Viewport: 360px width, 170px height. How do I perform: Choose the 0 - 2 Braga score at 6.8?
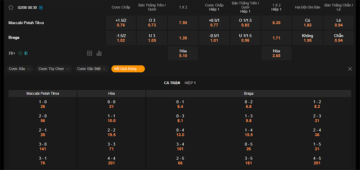[248, 104]
